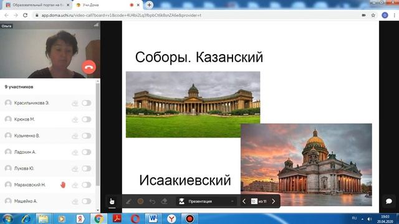Click the participant list scrollbar

click(98, 134)
